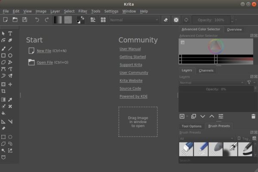This screenshot has width=258, height=172.
Task: Switch to the Tool Options tab
Action: (191, 126)
